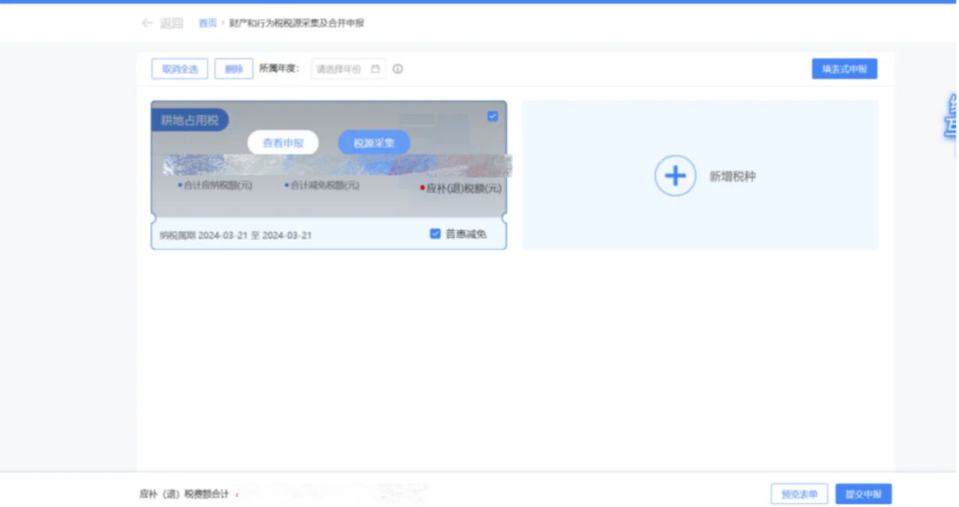Image resolution: width=959 pixels, height=507 pixels.
Task: Click 财产和行为税税源采集及合并申报 breadcrumb
Action: (297, 23)
